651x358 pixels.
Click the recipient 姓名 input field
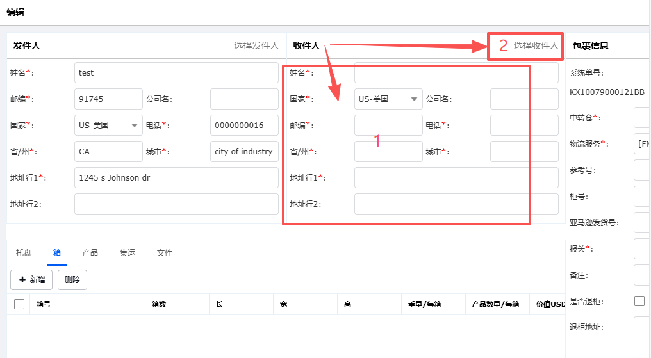(456, 73)
